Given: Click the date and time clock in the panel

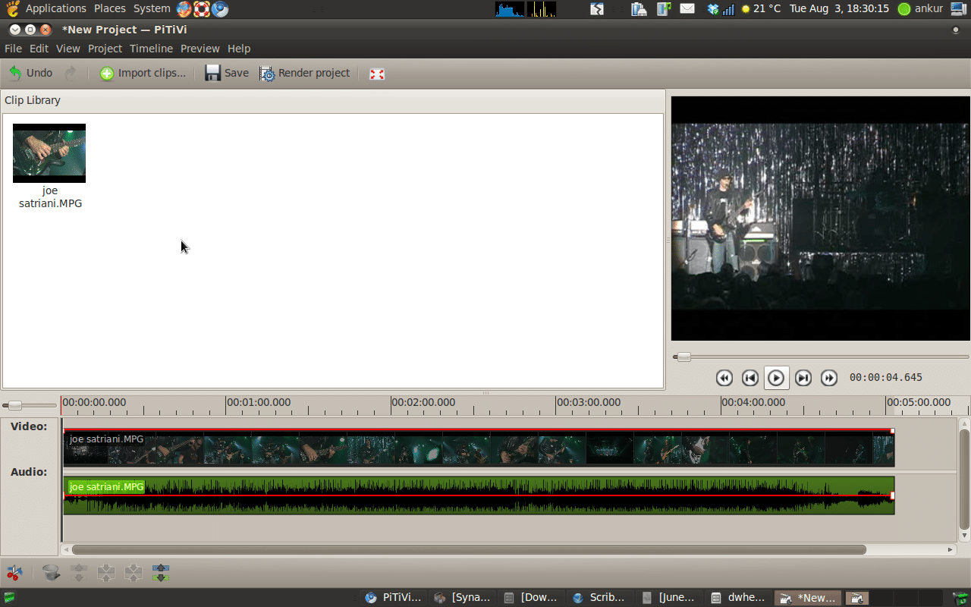Looking at the screenshot, I should 839,9.
